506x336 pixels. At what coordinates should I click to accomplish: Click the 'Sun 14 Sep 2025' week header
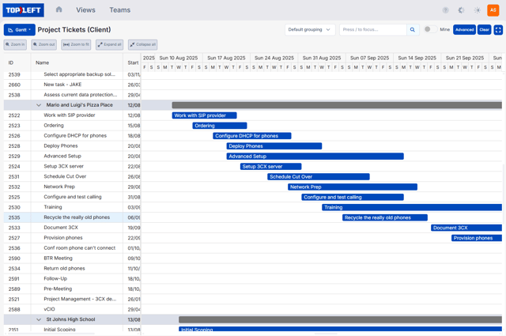point(417,58)
